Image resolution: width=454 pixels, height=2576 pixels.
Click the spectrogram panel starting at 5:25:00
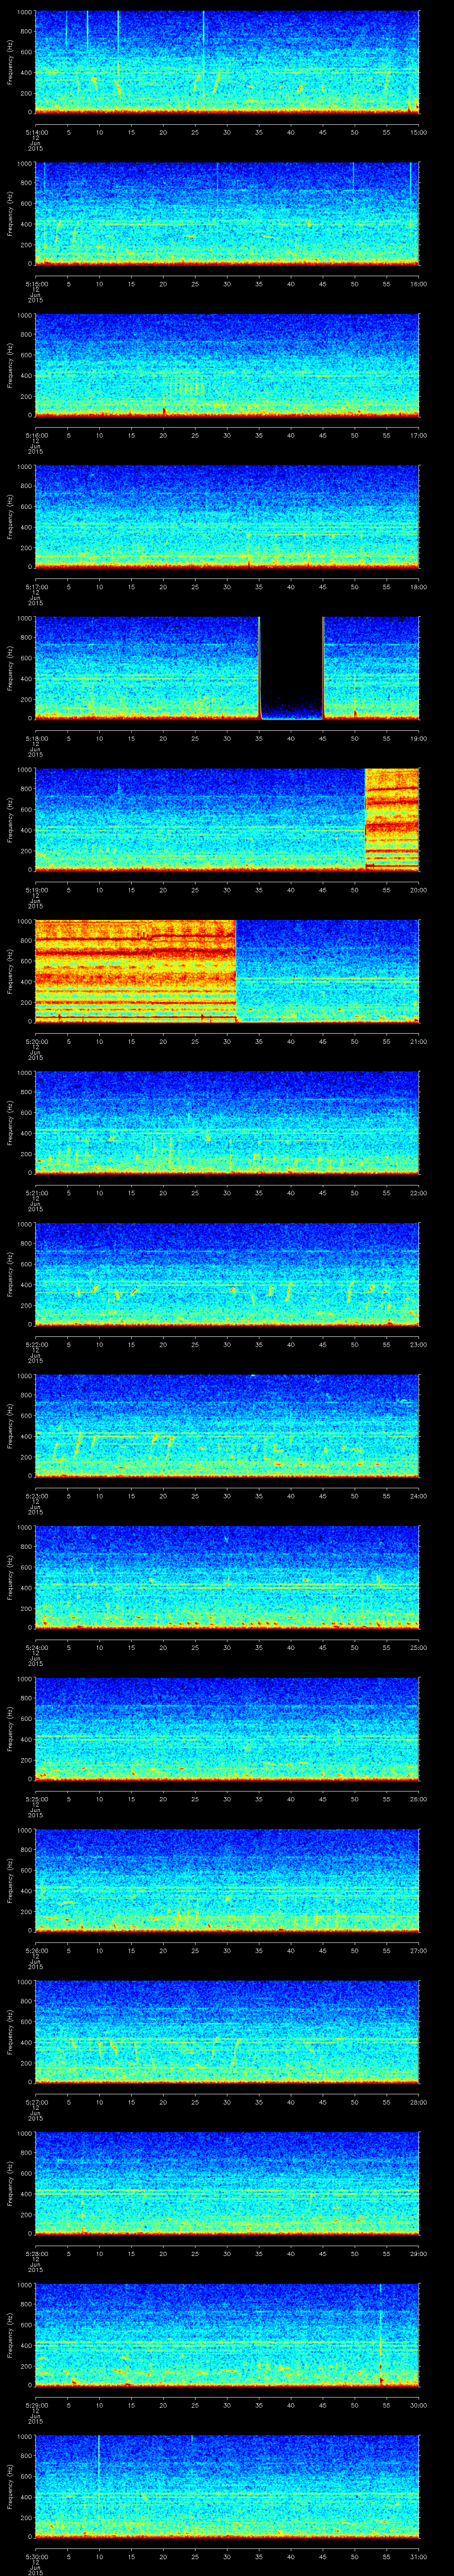tap(227, 1729)
